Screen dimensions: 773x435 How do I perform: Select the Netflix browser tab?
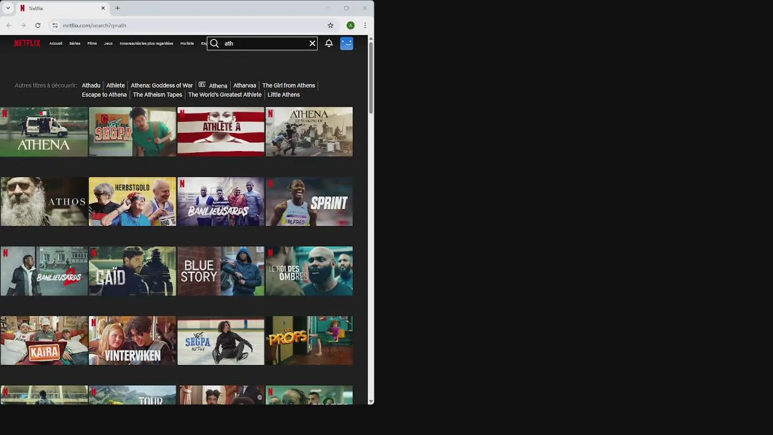tap(62, 8)
